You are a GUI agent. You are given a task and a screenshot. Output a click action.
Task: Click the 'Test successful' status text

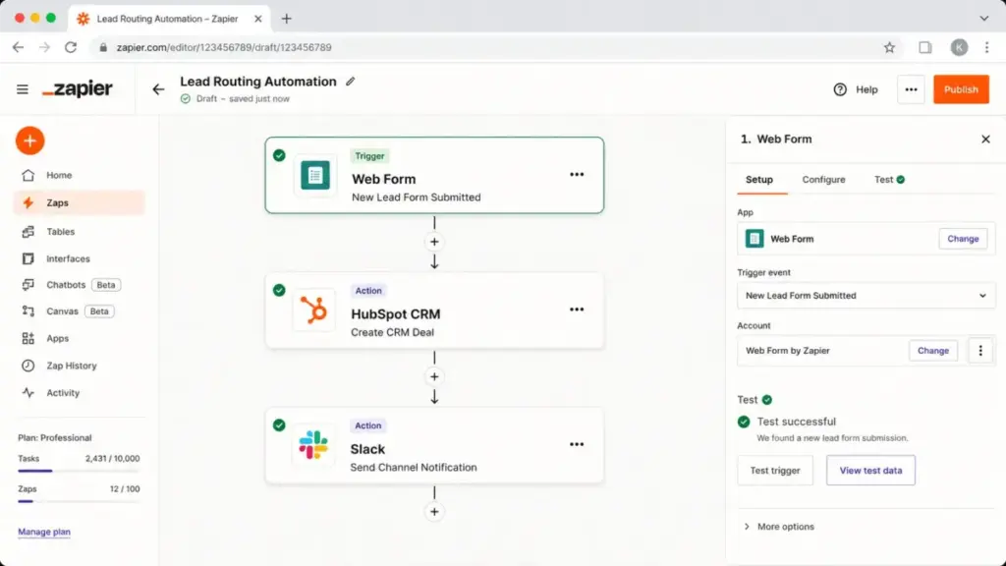click(x=796, y=422)
